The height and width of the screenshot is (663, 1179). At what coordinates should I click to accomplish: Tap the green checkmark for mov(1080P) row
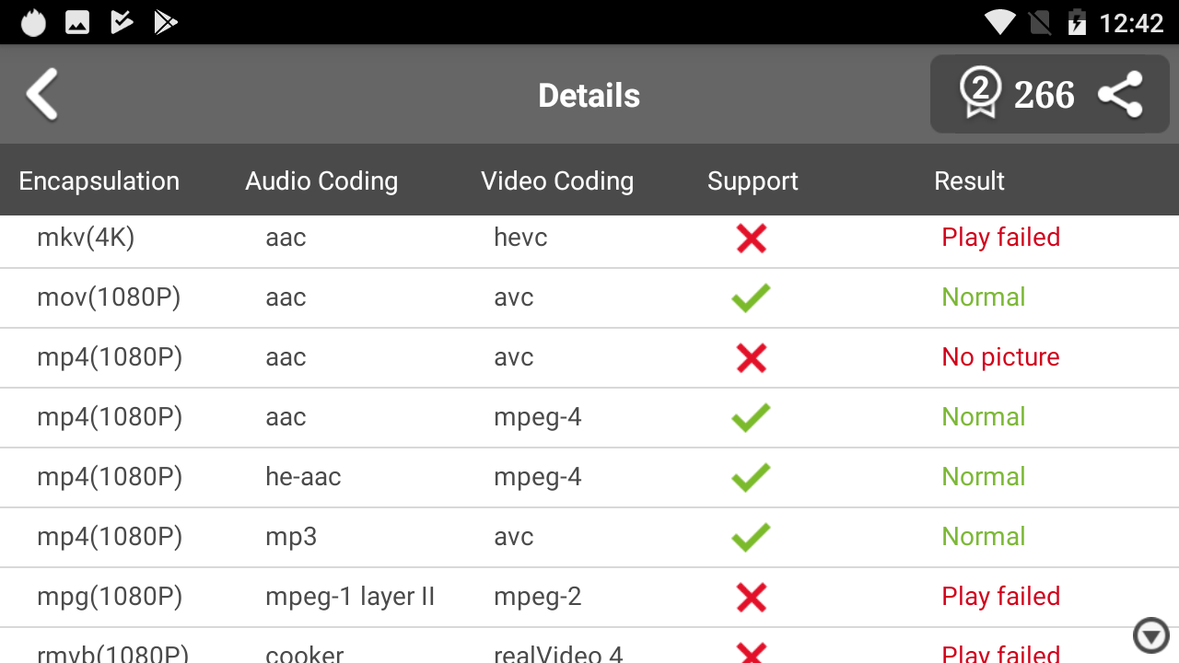point(752,297)
